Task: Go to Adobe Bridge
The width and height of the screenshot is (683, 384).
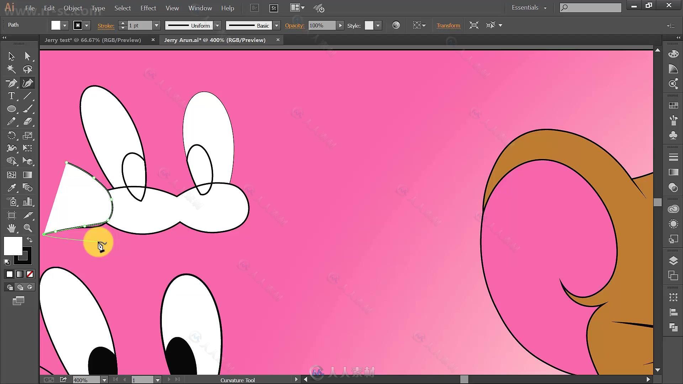Action: [x=254, y=8]
